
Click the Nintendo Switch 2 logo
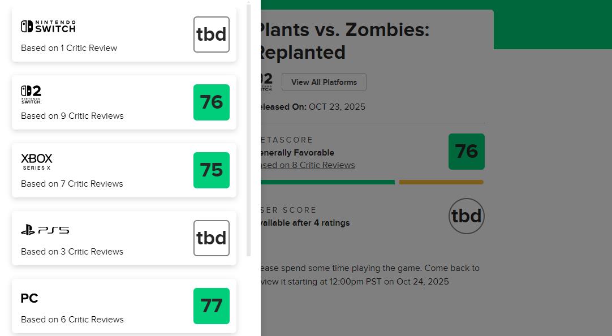click(x=31, y=94)
